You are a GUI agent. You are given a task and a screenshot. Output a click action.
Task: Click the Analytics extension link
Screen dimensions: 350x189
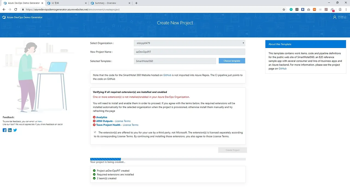(102, 117)
